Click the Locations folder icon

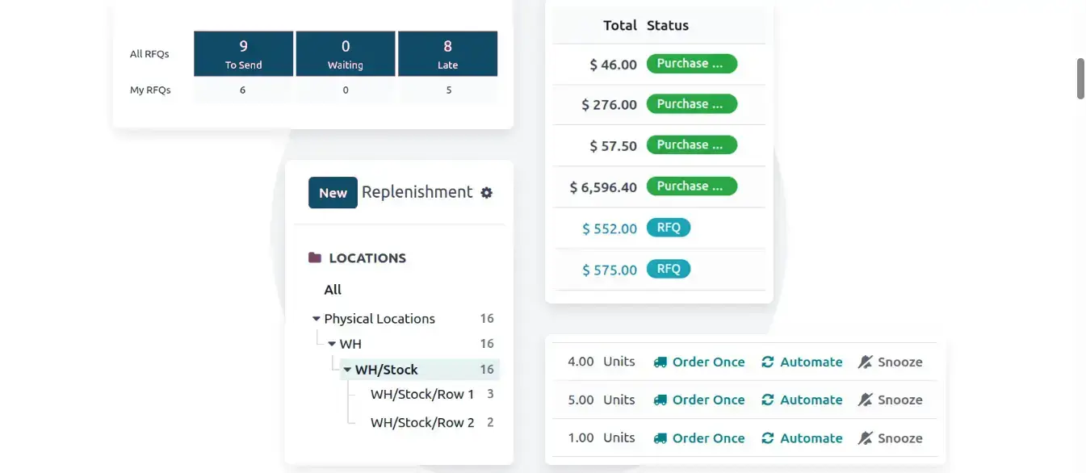pyautogui.click(x=315, y=258)
